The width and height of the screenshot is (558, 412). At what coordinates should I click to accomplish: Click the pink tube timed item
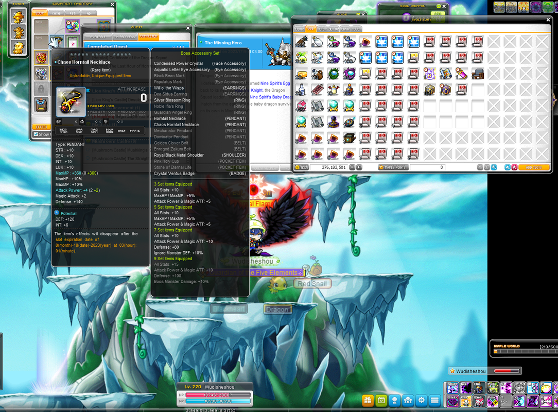tap(462, 74)
